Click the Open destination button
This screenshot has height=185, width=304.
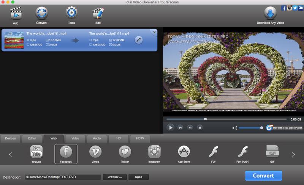pos(139,177)
